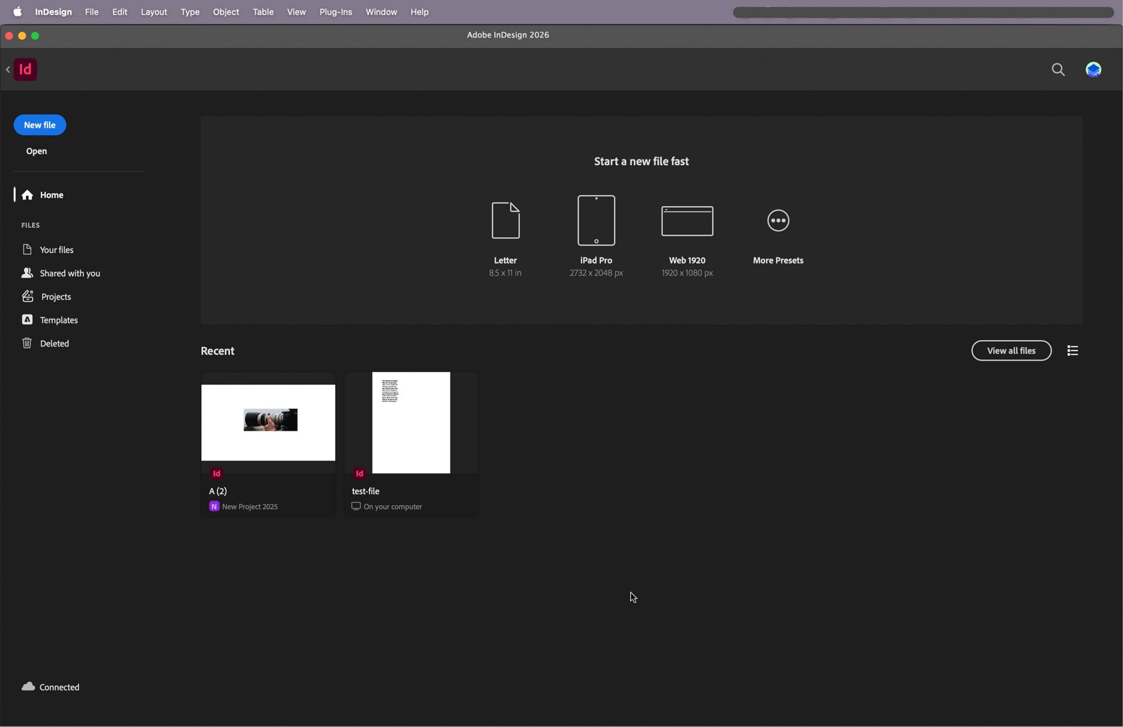Screen dimensions: 1123x727
Task: Select Home in the sidebar
Action: (x=51, y=195)
